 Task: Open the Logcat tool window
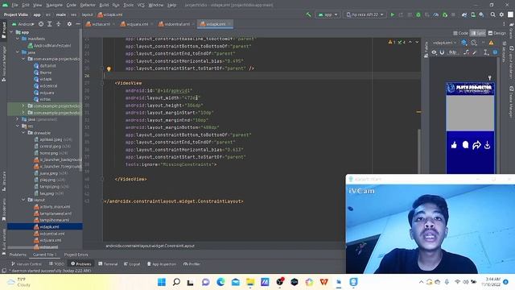132,264
